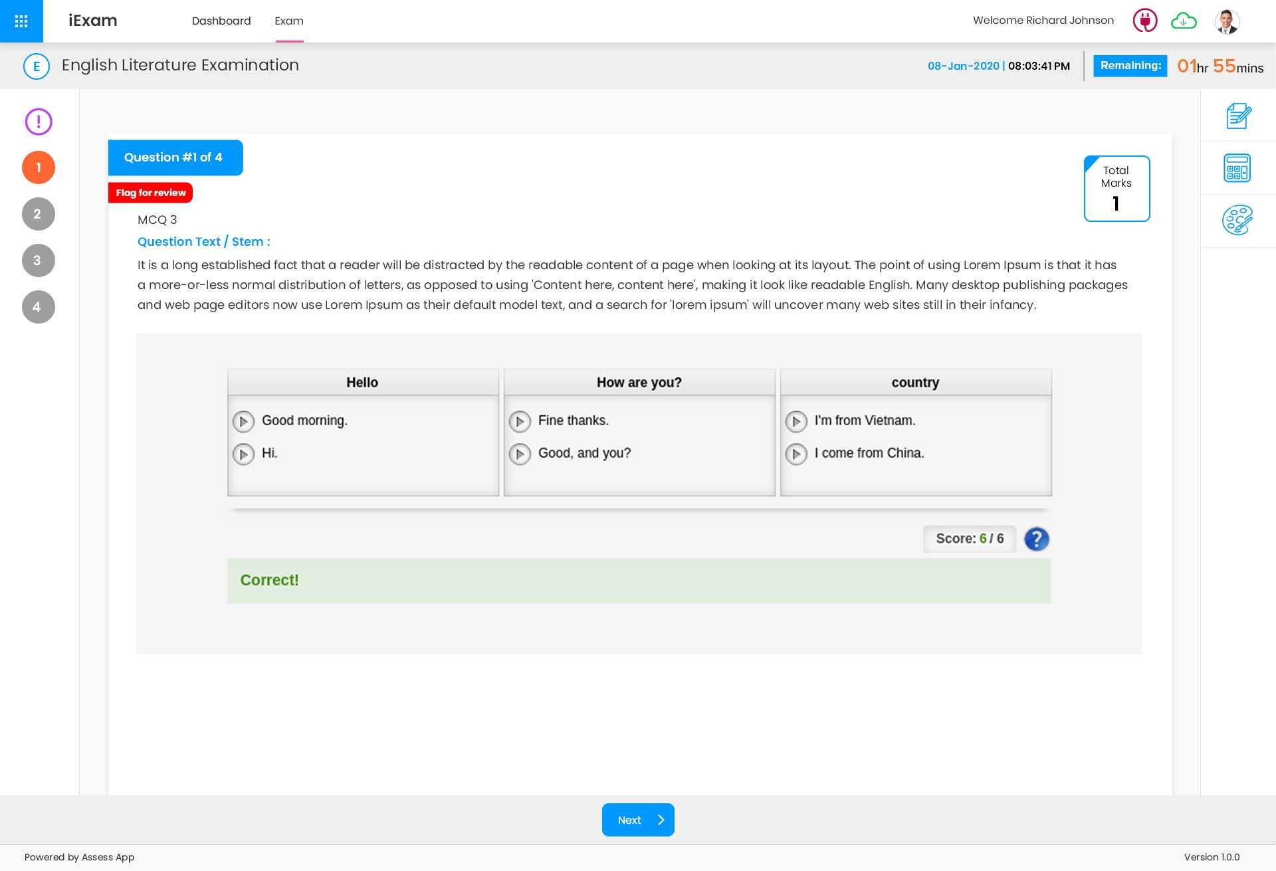The height and width of the screenshot is (871, 1276).
Task: Play audio for "Fine thanks."
Action: point(520,421)
